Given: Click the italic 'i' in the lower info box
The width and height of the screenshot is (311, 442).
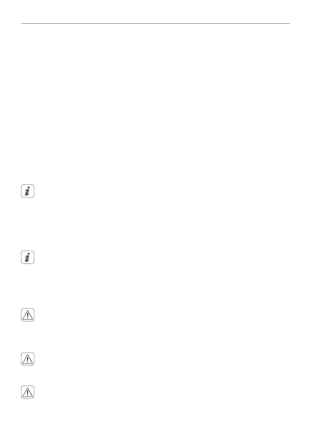Looking at the screenshot, I should (27, 257).
